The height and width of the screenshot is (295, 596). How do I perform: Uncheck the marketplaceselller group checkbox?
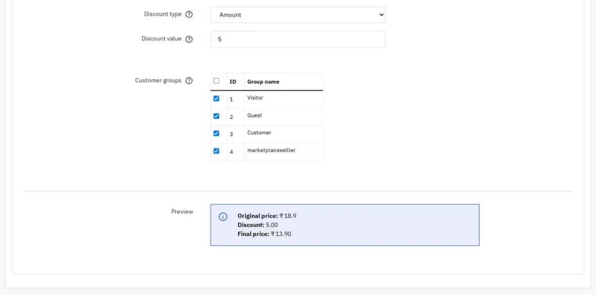coord(216,151)
